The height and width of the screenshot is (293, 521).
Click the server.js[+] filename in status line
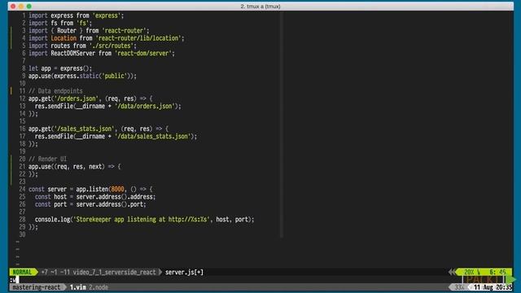pos(184,272)
